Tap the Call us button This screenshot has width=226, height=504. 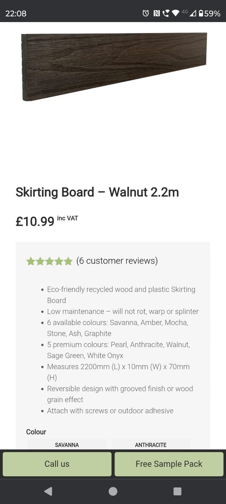coord(57,464)
